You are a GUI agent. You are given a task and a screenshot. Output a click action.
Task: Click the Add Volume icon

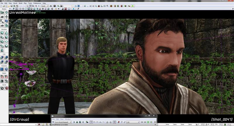(x=6, y=69)
